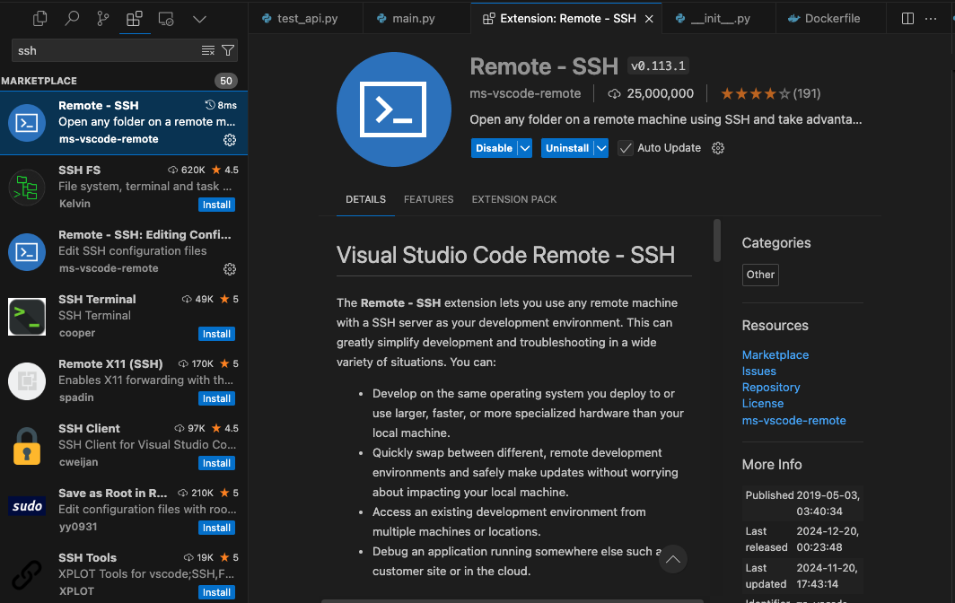Open the Marketplace resource link

[x=775, y=355]
